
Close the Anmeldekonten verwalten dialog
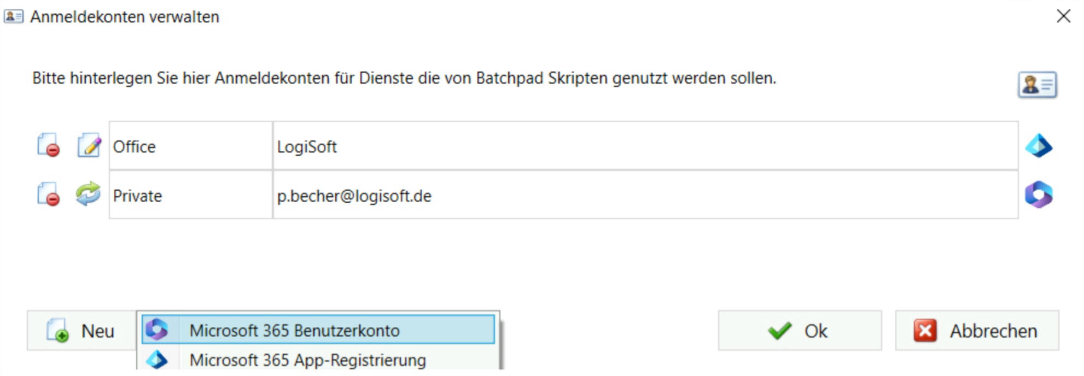1063,16
